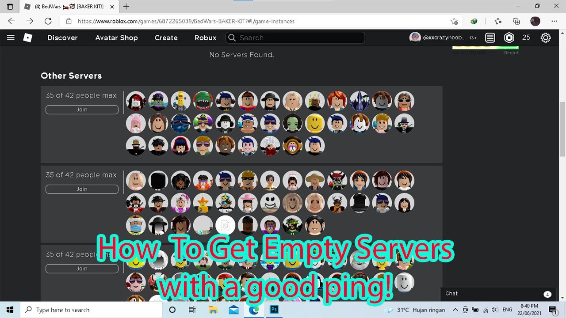Click the Edge user profile picture

point(535,21)
